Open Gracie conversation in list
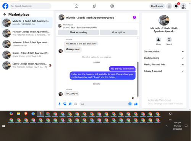 pyautogui.click(x=27, y=55)
